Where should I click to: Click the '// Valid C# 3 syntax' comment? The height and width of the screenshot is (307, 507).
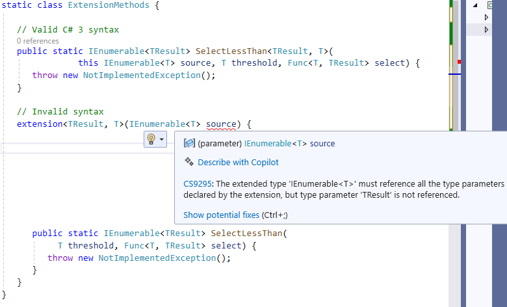pyautogui.click(x=68, y=30)
